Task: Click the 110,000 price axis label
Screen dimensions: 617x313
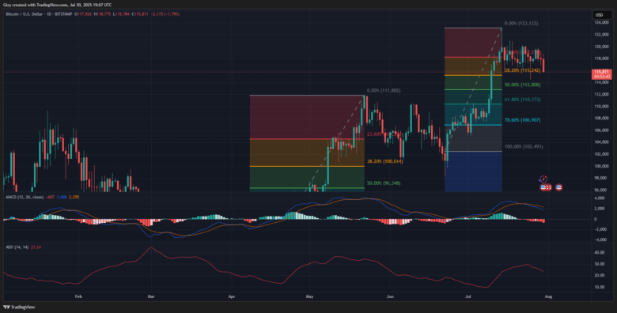Action: tap(602, 106)
